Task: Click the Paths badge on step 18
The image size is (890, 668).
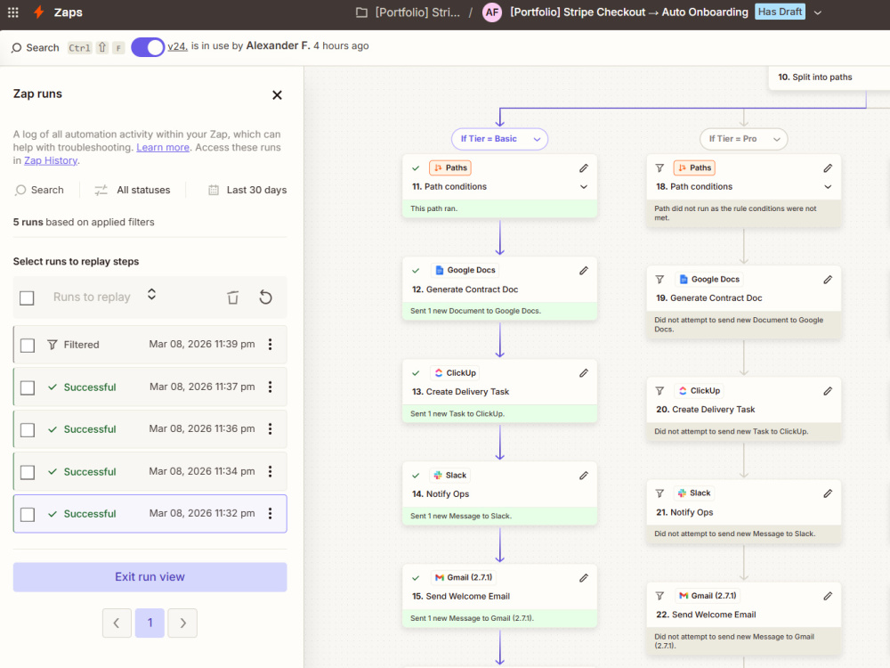Action: pos(695,168)
